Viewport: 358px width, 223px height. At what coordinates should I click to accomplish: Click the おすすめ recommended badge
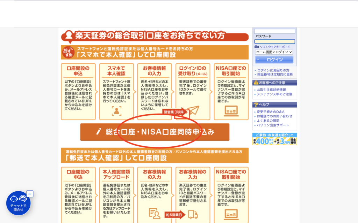point(68,52)
